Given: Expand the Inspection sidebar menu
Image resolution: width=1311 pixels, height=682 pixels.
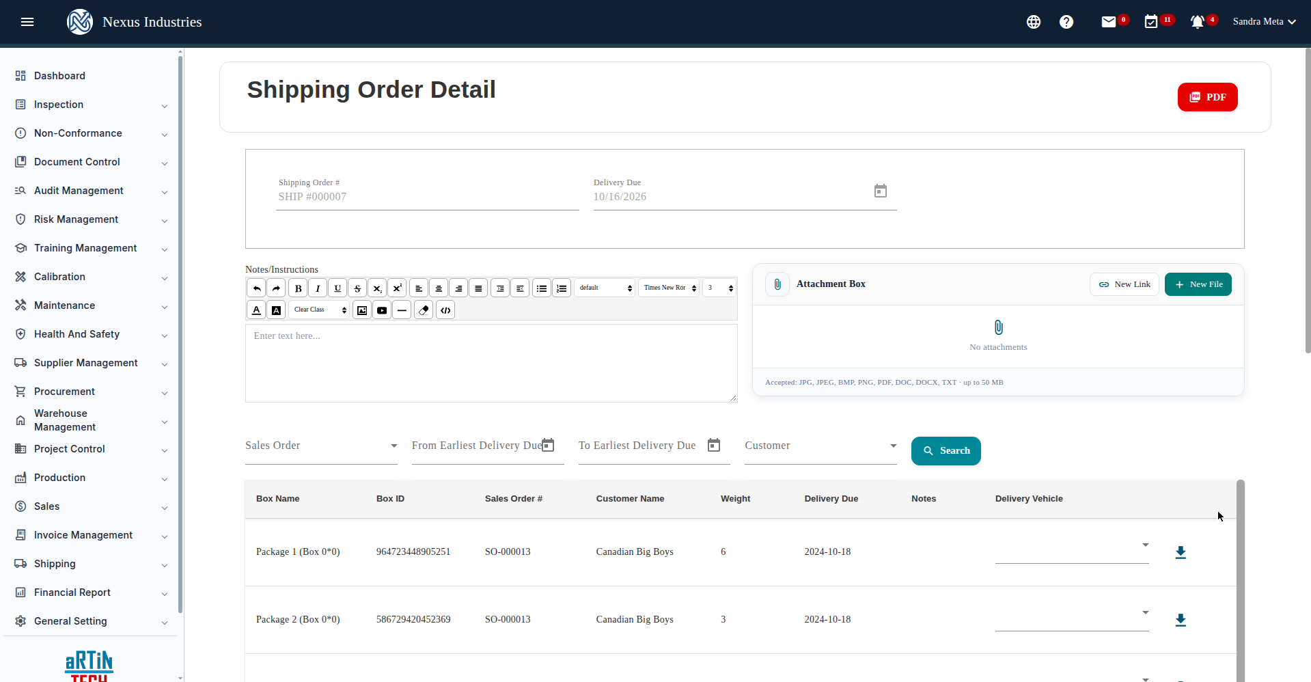Looking at the screenshot, I should click(91, 105).
